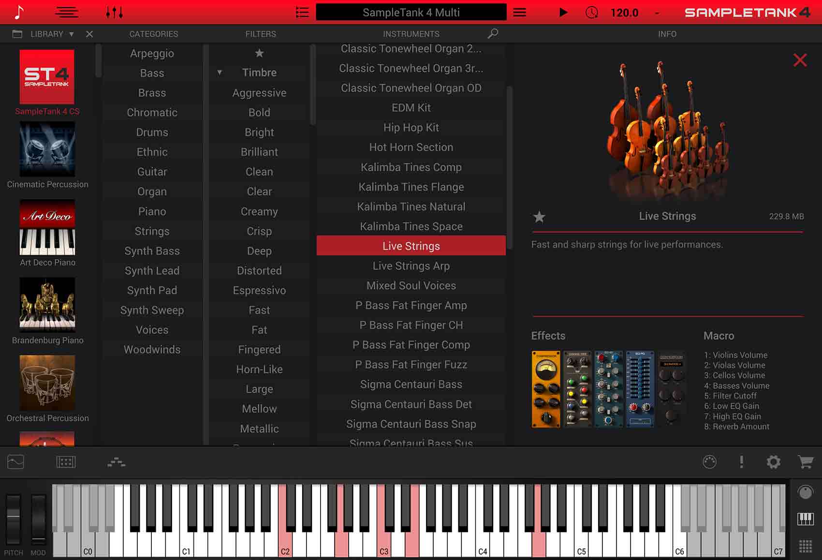
Task: Choose the Arpeggio category
Action: (152, 53)
